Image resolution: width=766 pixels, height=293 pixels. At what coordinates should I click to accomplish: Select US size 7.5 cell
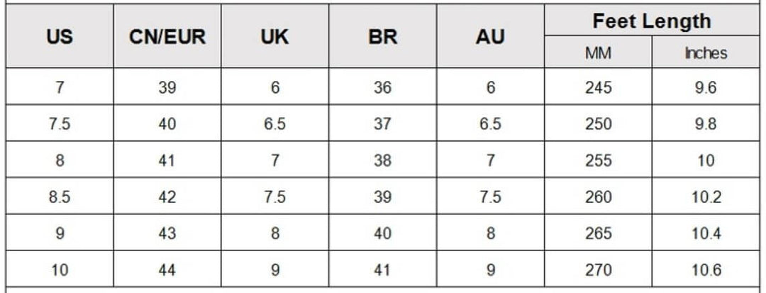pos(60,124)
